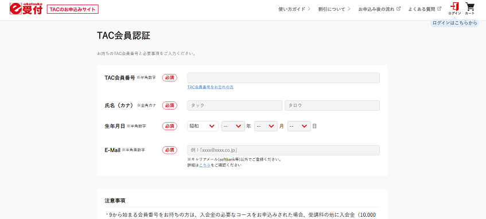This screenshot has height=219, width=486.
Task: Click TAC会員番号をお忘れの方 link
Action: (x=211, y=87)
